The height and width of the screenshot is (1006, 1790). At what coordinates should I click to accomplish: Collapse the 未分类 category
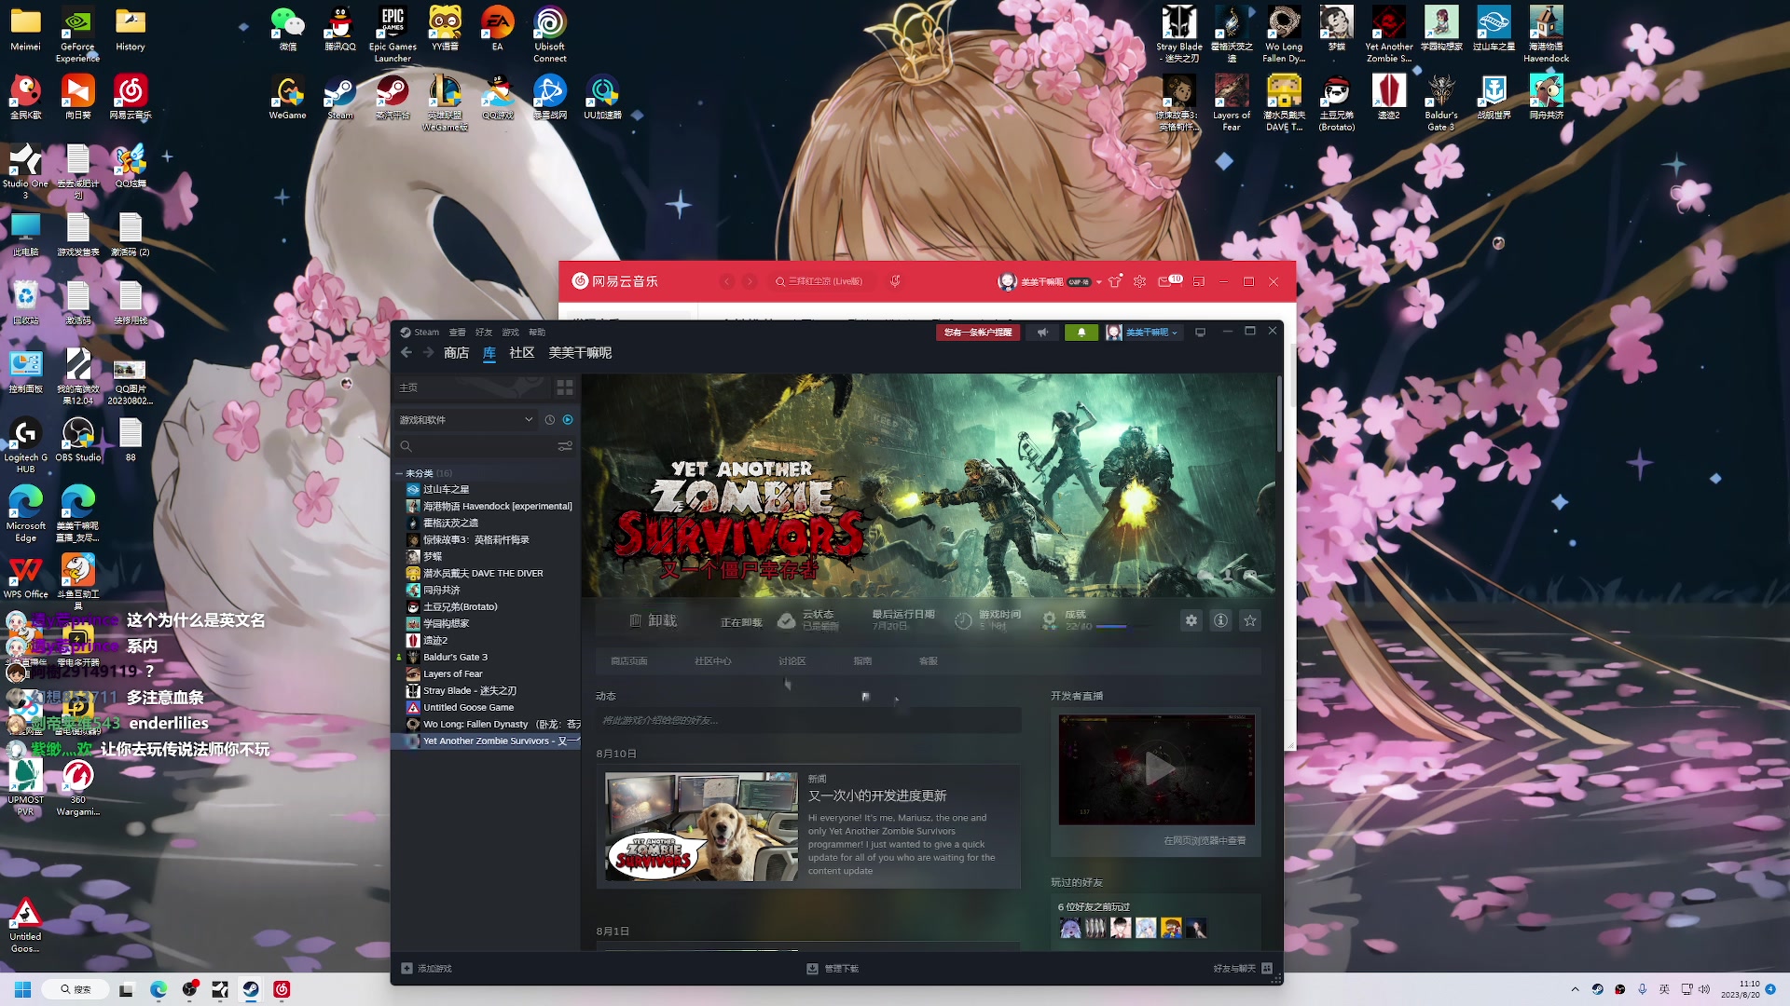399,473
